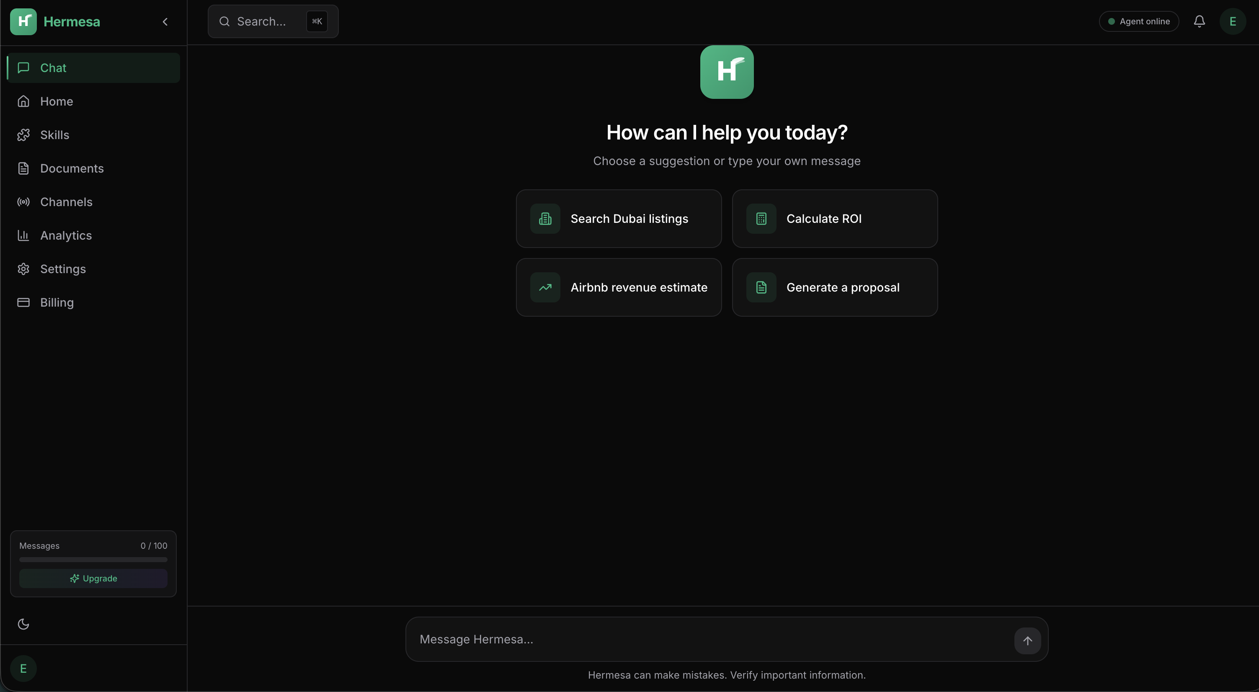The image size is (1259, 692).
Task: Pick Airbnb revenue estimate suggestion
Action: coord(619,287)
